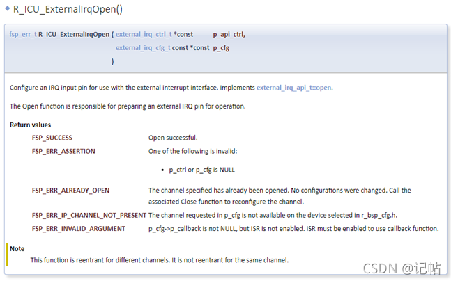Image resolution: width=451 pixels, height=281 pixels.
Task: Click the reentrant note sentence
Action: (x=160, y=260)
